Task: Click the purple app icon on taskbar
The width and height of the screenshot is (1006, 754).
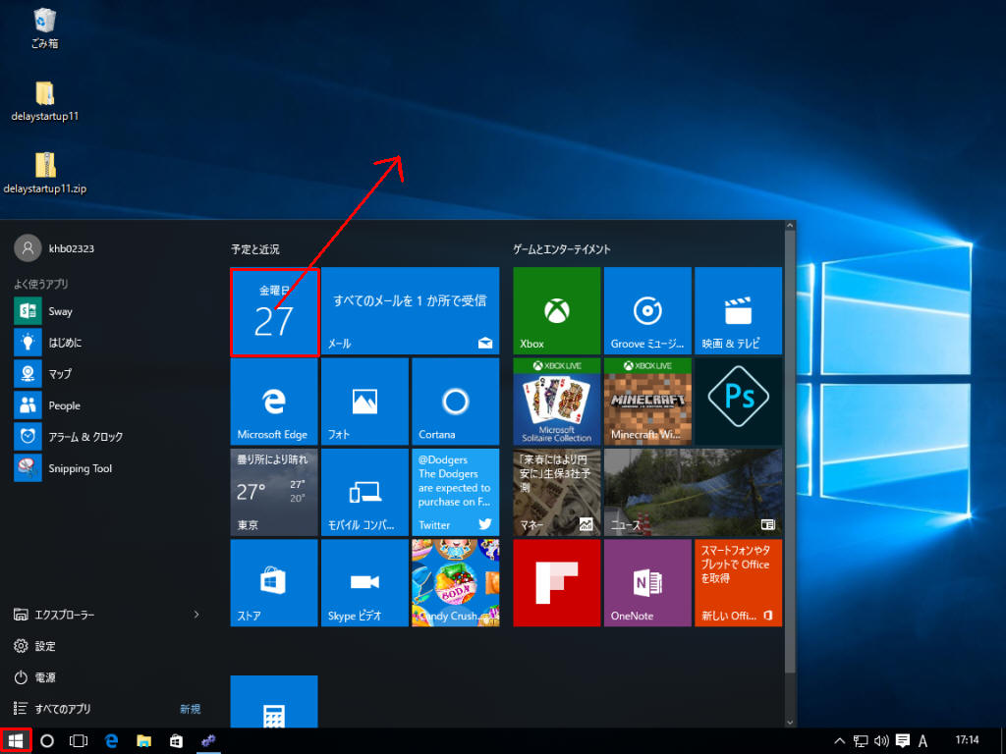Action: (x=208, y=741)
